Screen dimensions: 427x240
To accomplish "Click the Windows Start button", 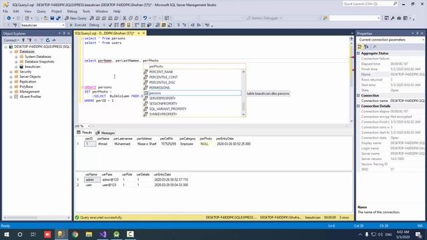I will pos(6,234).
